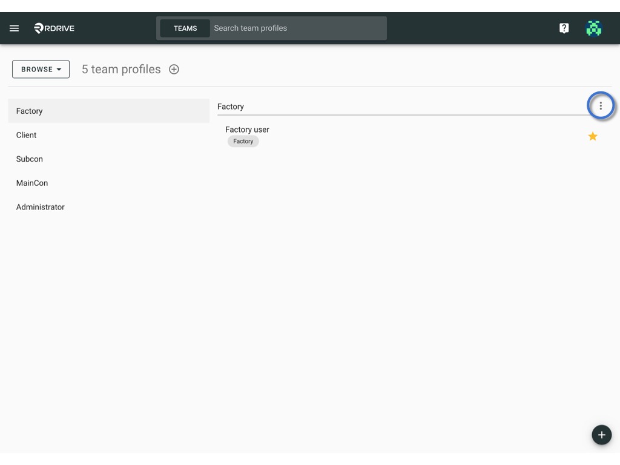Open the help question mark icon
Image resolution: width=620 pixels, height=465 pixels.
(x=564, y=28)
